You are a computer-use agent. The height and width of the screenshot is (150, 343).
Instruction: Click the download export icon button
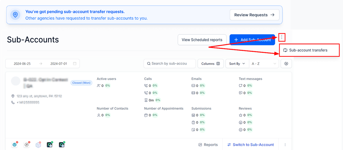pyautogui.click(x=286, y=64)
